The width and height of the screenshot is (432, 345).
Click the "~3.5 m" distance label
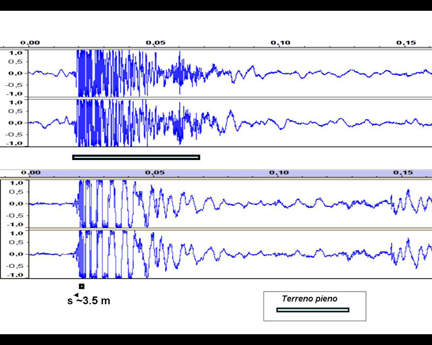(x=94, y=301)
